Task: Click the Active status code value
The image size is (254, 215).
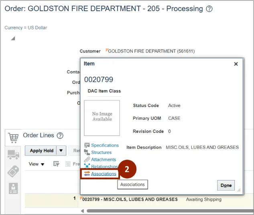Action: pyautogui.click(x=174, y=105)
